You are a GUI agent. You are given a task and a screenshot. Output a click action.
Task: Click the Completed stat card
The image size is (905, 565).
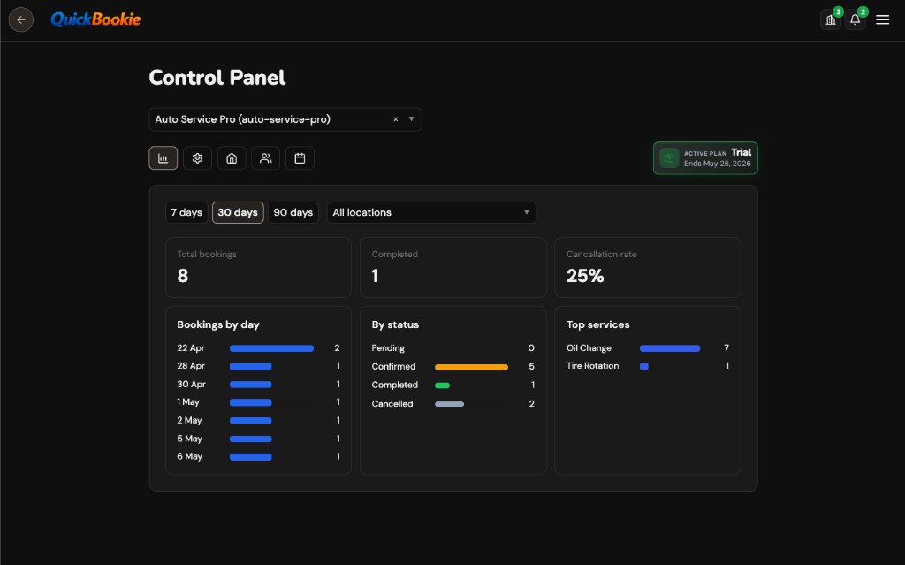(x=453, y=268)
